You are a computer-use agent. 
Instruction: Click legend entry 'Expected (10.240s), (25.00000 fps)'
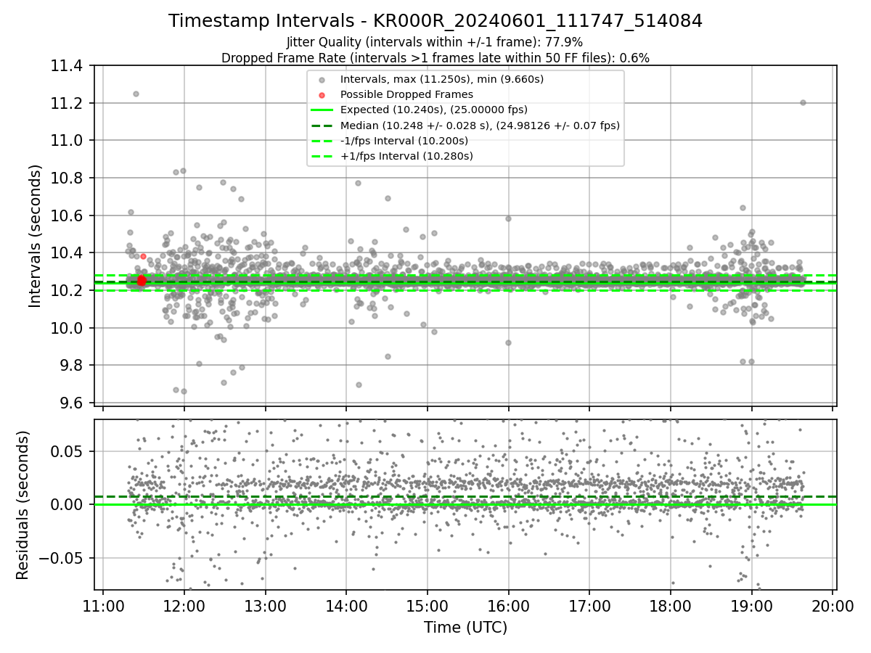[x=434, y=110]
